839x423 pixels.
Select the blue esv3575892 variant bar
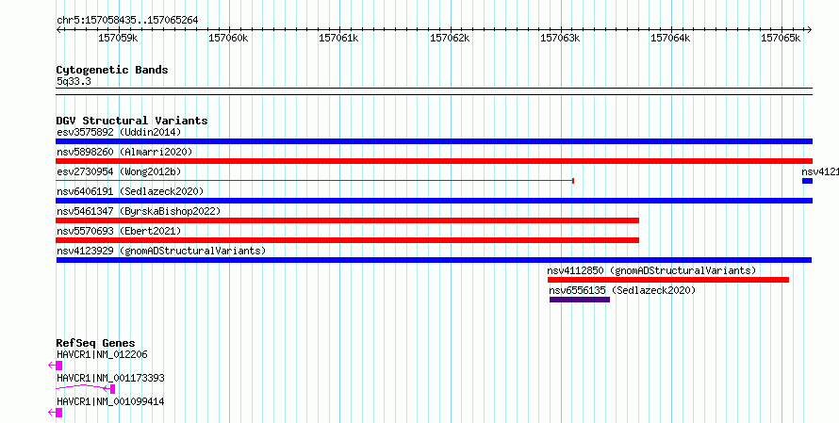tap(434, 141)
